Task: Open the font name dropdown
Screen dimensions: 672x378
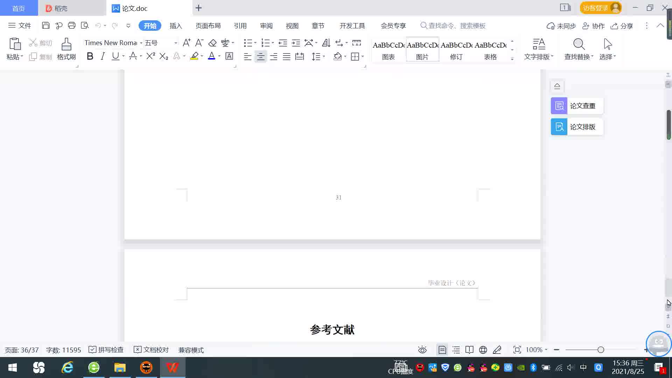Action: 141,43
